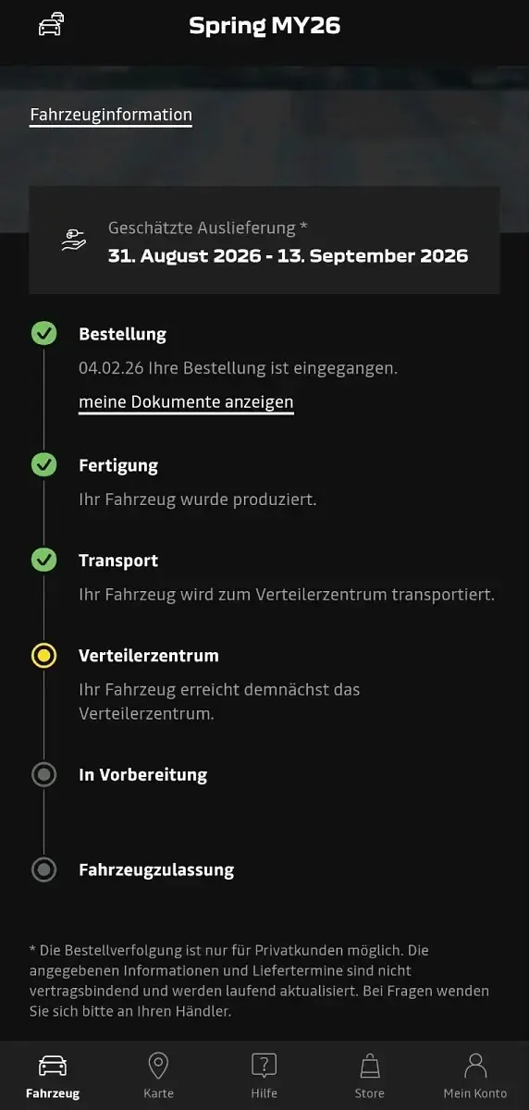Tap the Verteilerzentrum step heading
Image resolution: width=529 pixels, height=1110 pixels.
[149, 656]
